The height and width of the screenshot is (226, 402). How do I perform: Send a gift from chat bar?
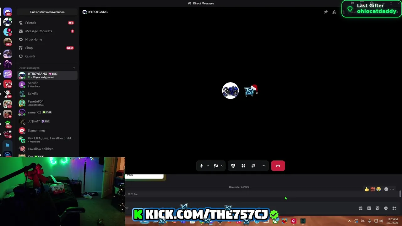pyautogui.click(x=361, y=208)
